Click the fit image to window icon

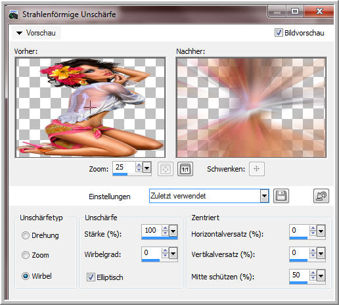166,169
